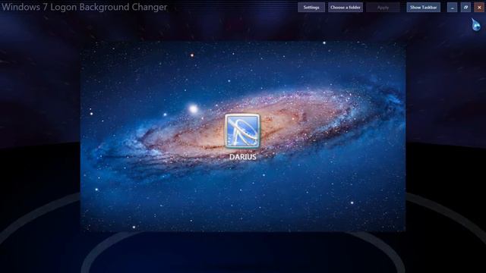
Task: Click the blue water drop logo icon
Action: pos(476,24)
